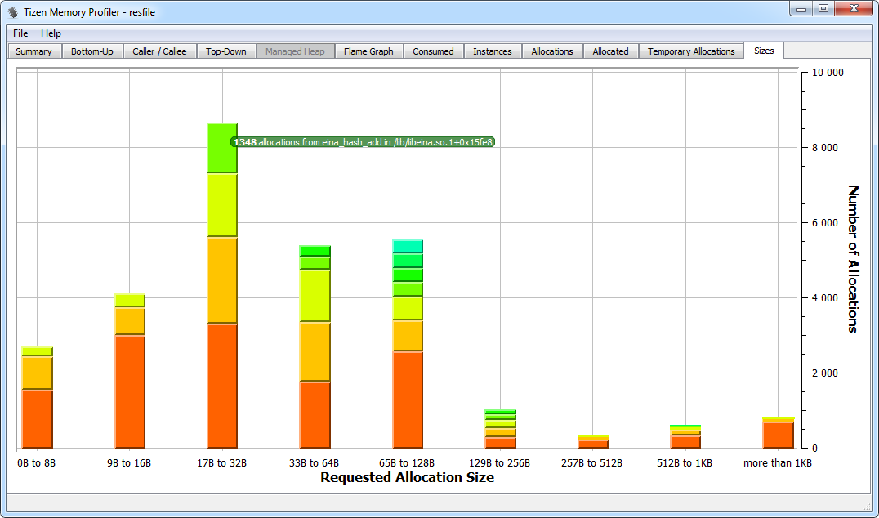The width and height of the screenshot is (879, 518).
Task: Open the Temporary Allocations tab
Action: pos(691,51)
